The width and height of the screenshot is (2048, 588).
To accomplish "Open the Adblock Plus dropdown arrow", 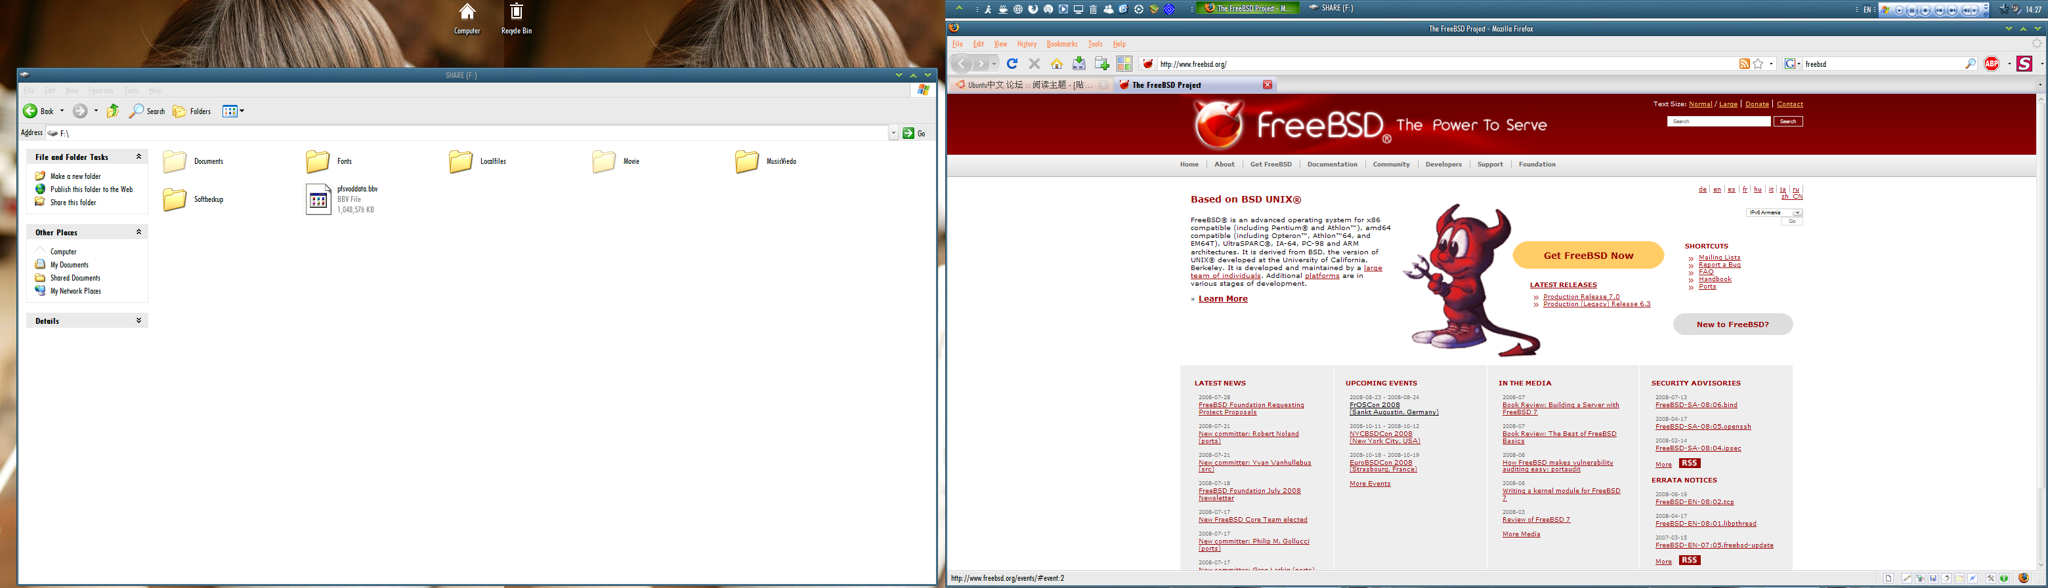I will (2009, 64).
